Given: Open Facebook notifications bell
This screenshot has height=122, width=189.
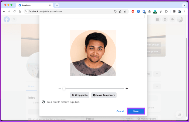Looking at the screenshot, I should click(x=172, y=19).
